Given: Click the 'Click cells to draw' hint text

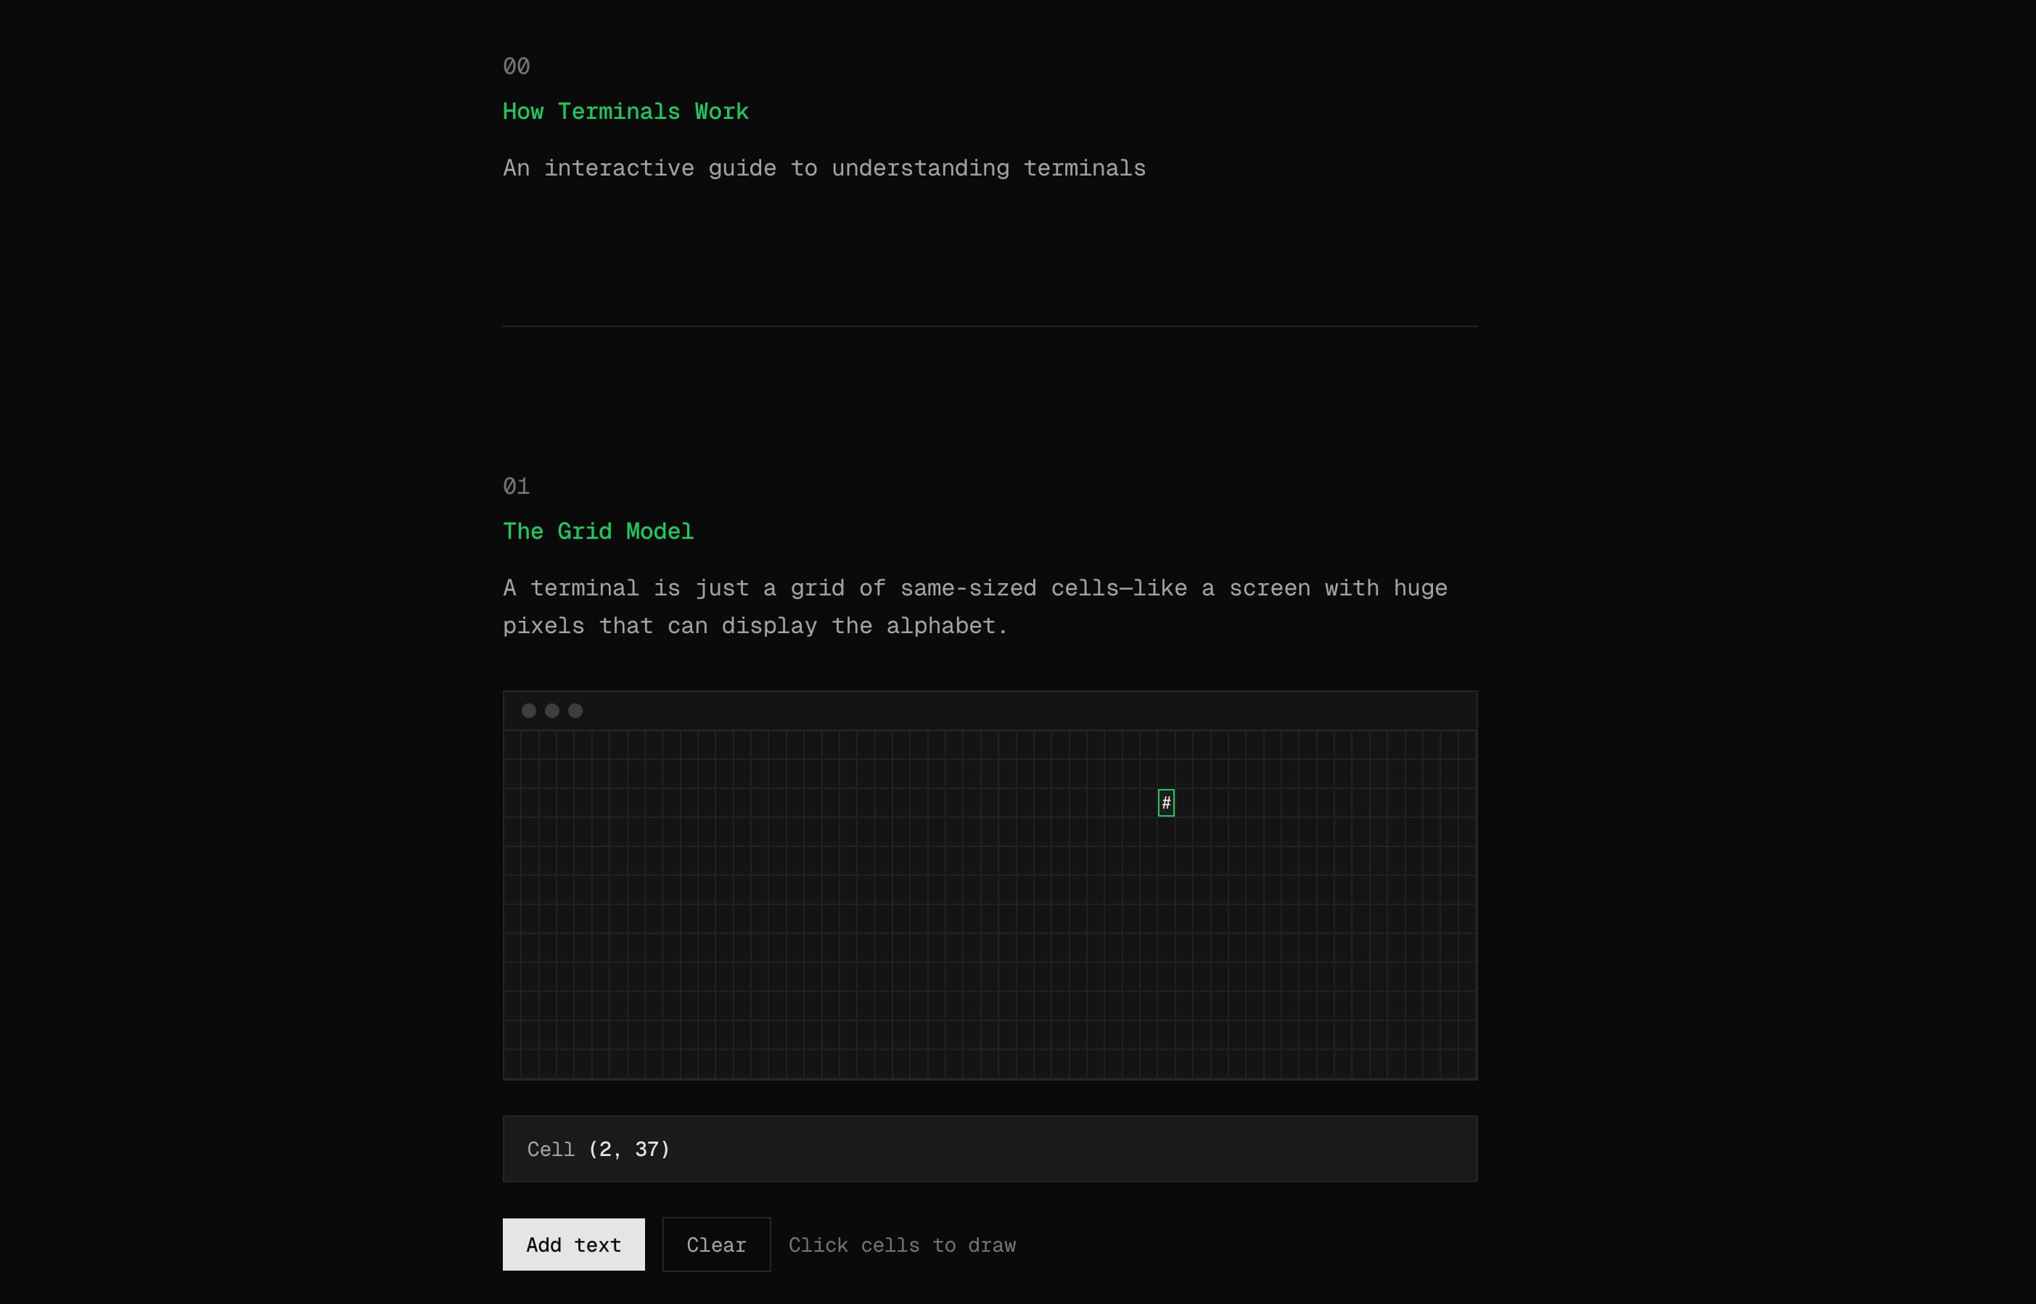Looking at the screenshot, I should coord(901,1245).
